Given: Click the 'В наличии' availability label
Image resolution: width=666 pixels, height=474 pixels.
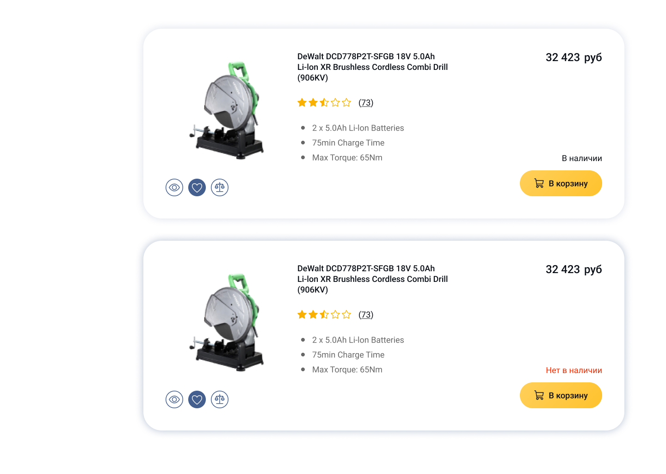Looking at the screenshot, I should 581,158.
